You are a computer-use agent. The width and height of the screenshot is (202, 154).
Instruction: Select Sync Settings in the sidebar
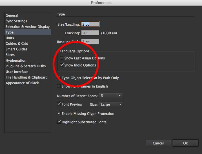pos(16,21)
